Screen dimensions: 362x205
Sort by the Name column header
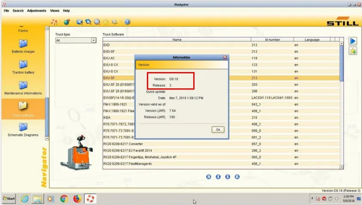pyautogui.click(x=177, y=39)
